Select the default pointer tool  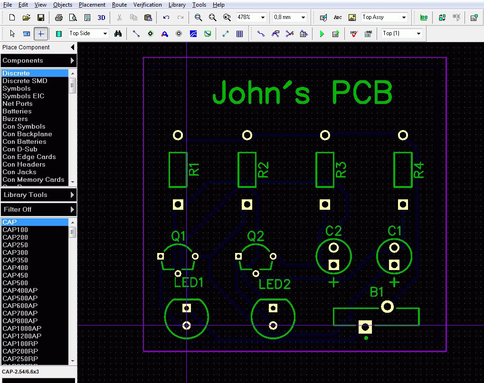pyautogui.click(x=12, y=33)
